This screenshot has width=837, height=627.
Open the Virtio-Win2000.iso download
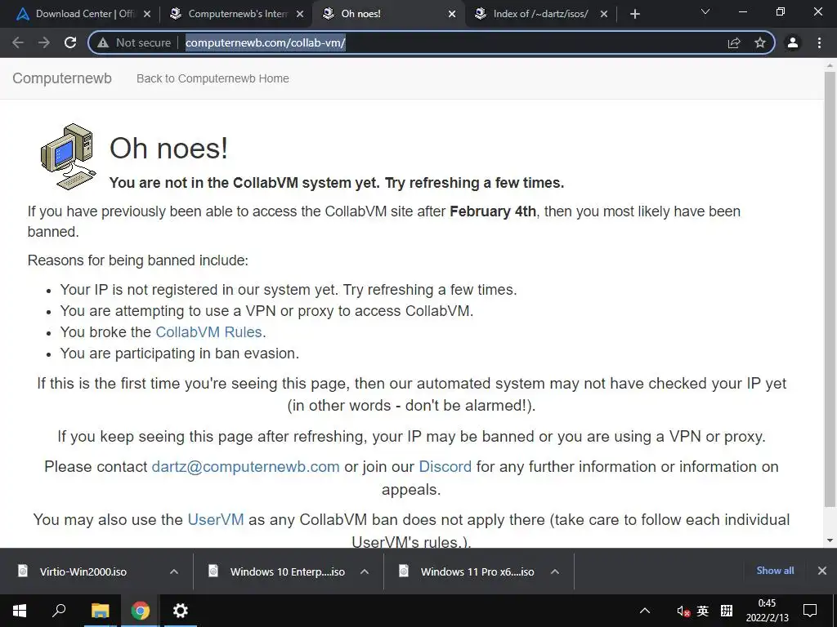pos(83,571)
